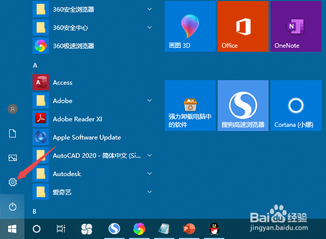Click the user account avatar icon
This screenshot has height=239, width=326.
pos(13,109)
